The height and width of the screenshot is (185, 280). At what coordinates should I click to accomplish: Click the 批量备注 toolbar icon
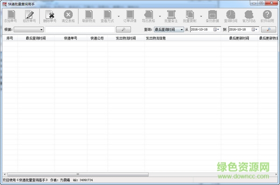171,16
